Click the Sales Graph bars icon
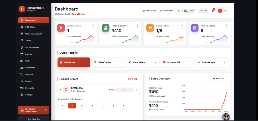The image size is (258, 121). pyautogui.click(x=199, y=62)
